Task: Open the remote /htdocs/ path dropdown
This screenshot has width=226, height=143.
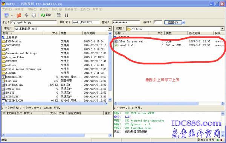Action: (222, 29)
